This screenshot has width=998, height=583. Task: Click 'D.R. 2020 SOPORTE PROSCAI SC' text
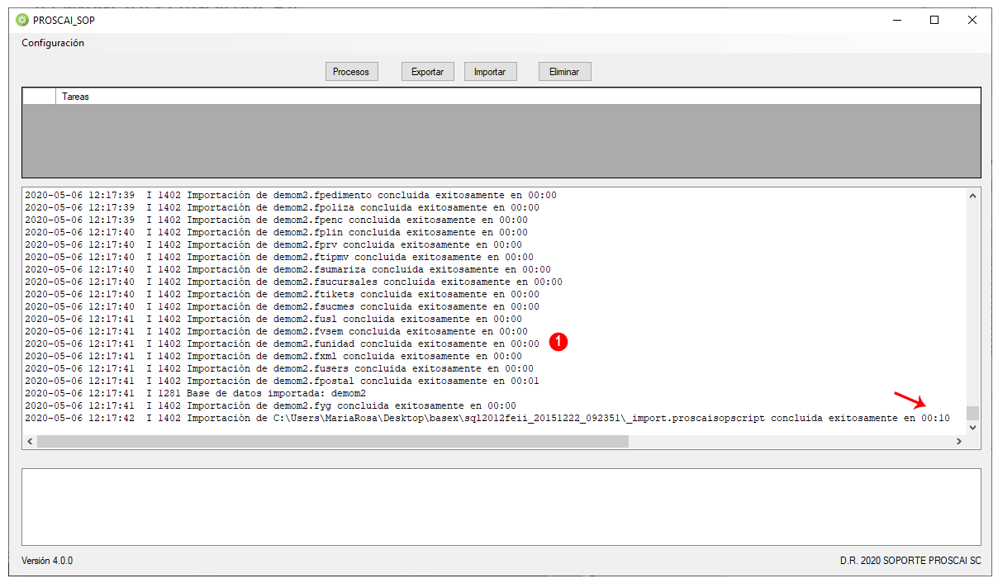[x=910, y=561]
